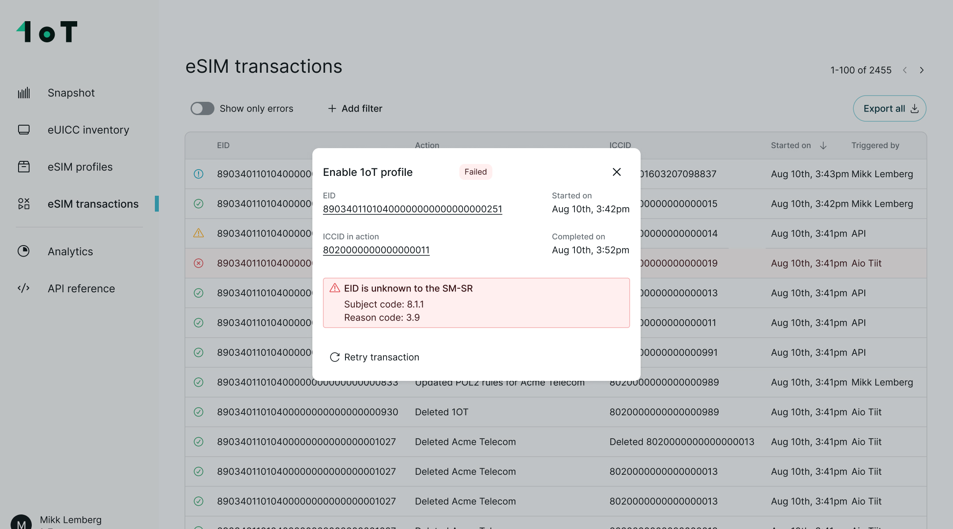
Task: Select the Snapshot bar chart icon
Action: coord(24,93)
